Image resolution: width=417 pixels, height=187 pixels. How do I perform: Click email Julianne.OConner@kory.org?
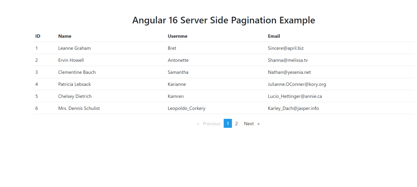(297, 84)
